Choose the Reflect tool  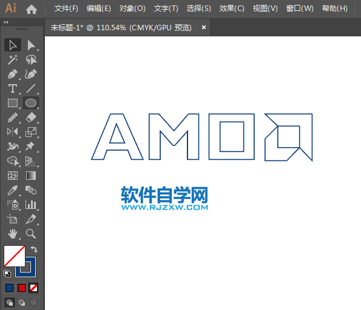tap(13, 132)
